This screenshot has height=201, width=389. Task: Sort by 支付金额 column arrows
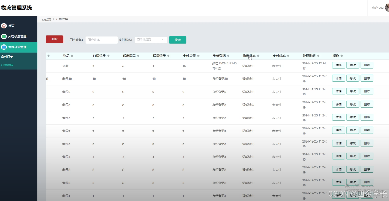[198, 56]
